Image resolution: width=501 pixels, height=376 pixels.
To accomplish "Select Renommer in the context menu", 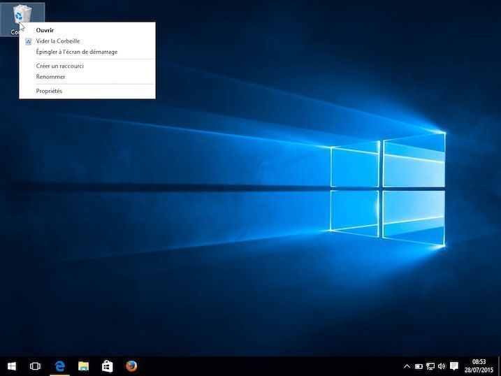I will click(x=87, y=77).
